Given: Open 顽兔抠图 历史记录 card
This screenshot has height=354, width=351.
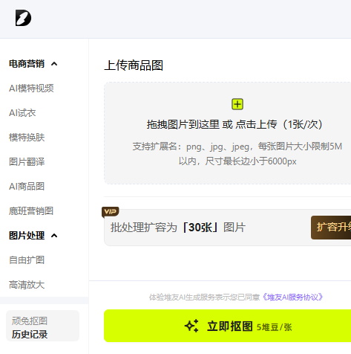Looking at the screenshot, I should point(42,326).
